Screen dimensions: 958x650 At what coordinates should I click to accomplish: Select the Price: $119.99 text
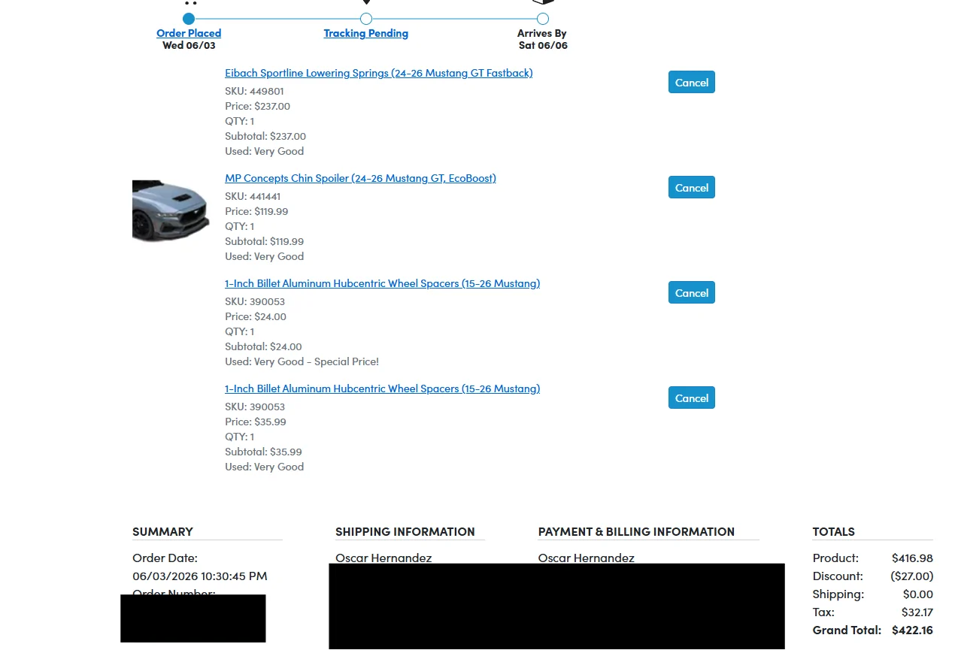[256, 211]
